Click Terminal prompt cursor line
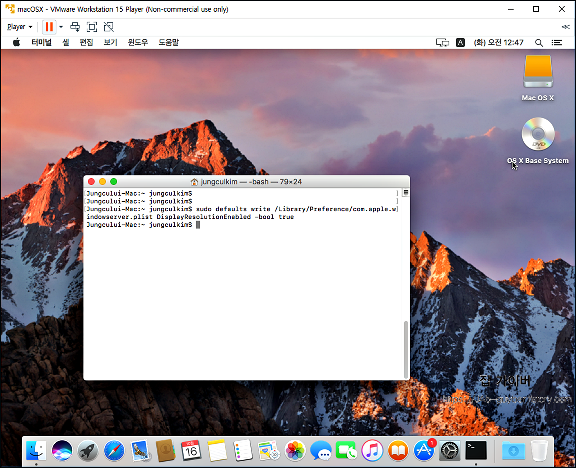 point(143,225)
